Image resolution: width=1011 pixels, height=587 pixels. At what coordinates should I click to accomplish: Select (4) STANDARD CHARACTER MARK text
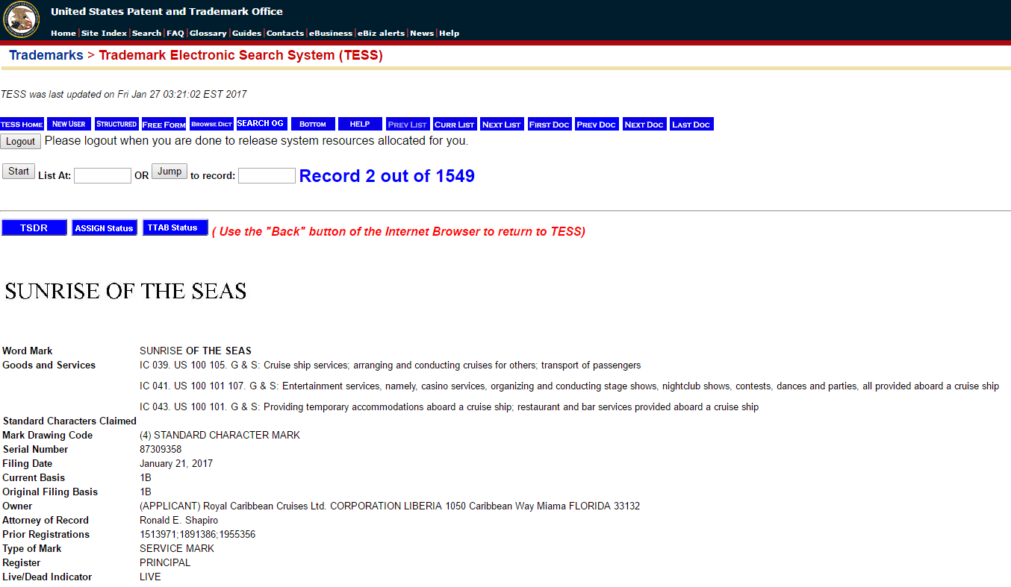(x=220, y=435)
